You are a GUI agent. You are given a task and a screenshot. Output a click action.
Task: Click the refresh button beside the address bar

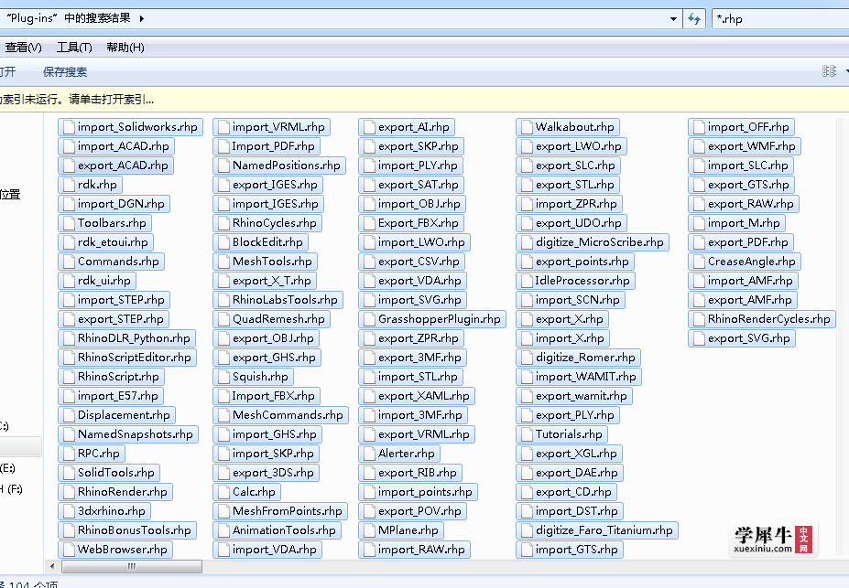[694, 19]
